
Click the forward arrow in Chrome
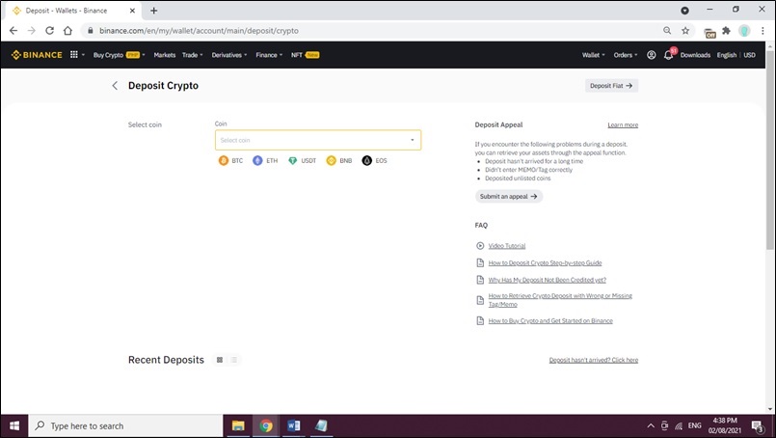pyautogui.click(x=32, y=31)
